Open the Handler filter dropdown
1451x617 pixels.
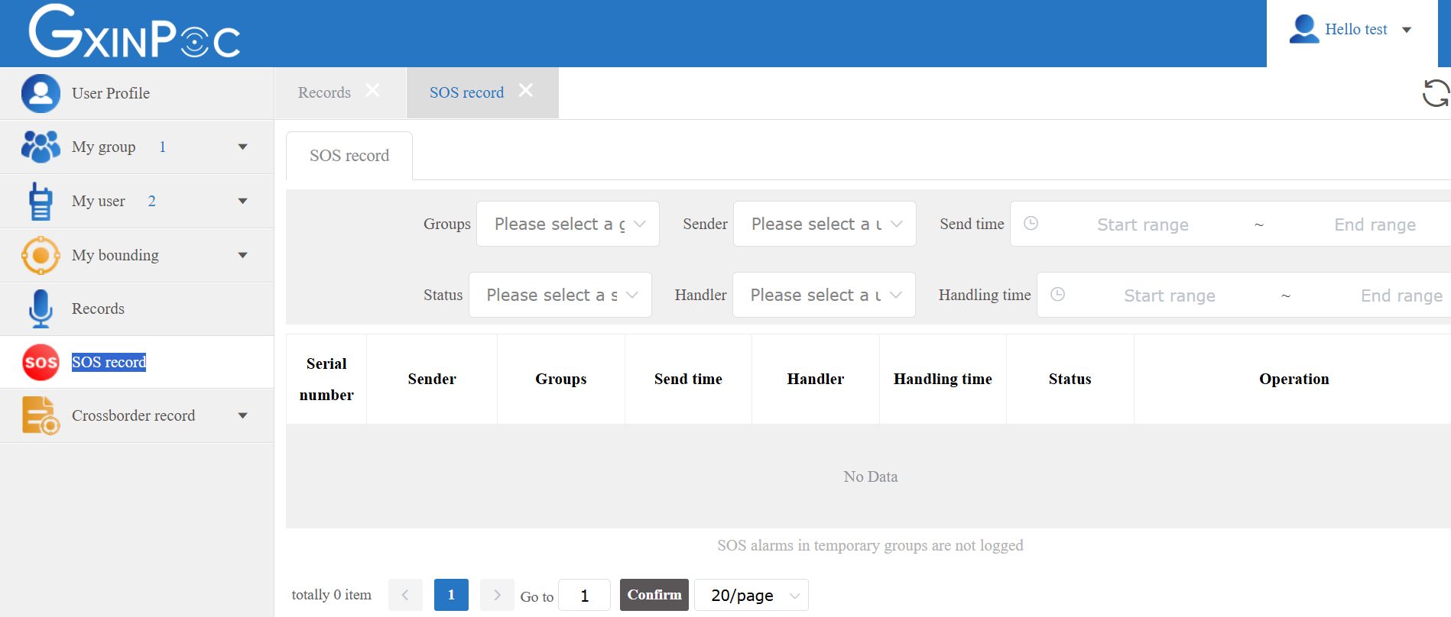pos(823,295)
